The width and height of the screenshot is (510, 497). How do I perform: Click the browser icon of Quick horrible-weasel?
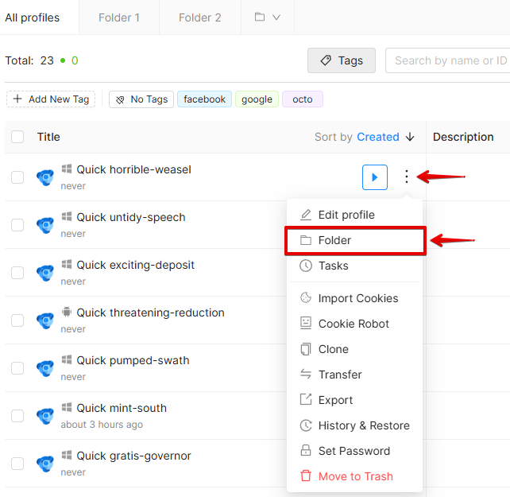pos(45,177)
